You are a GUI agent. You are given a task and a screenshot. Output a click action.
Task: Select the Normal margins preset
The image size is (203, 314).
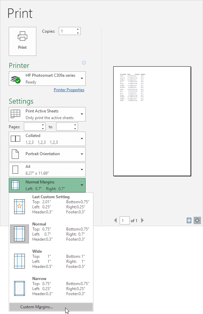51,232
